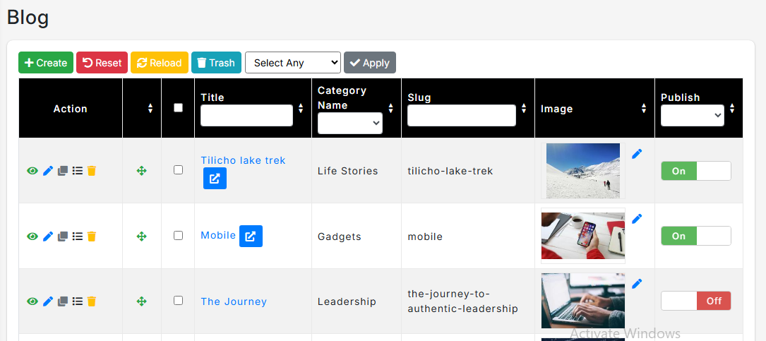Edit image of Tilicho lake trek

(637, 154)
